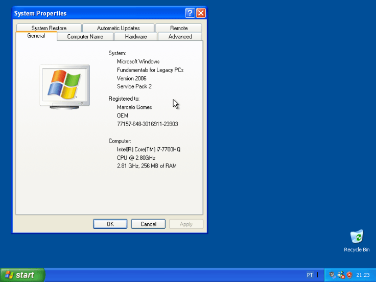The image size is (376, 282).
Task: Click the Windows Messenger tray icon
Action: click(x=341, y=275)
